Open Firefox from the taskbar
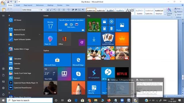Screen dimensions: 184x103 [x=109, y=100]
